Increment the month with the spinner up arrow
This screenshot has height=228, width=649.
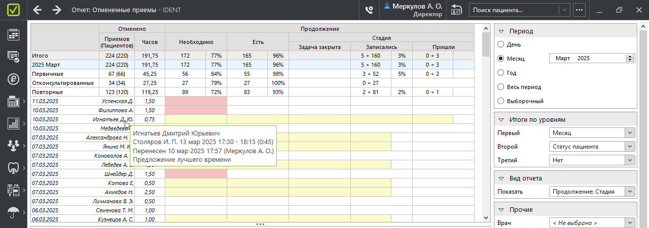coord(630,56)
